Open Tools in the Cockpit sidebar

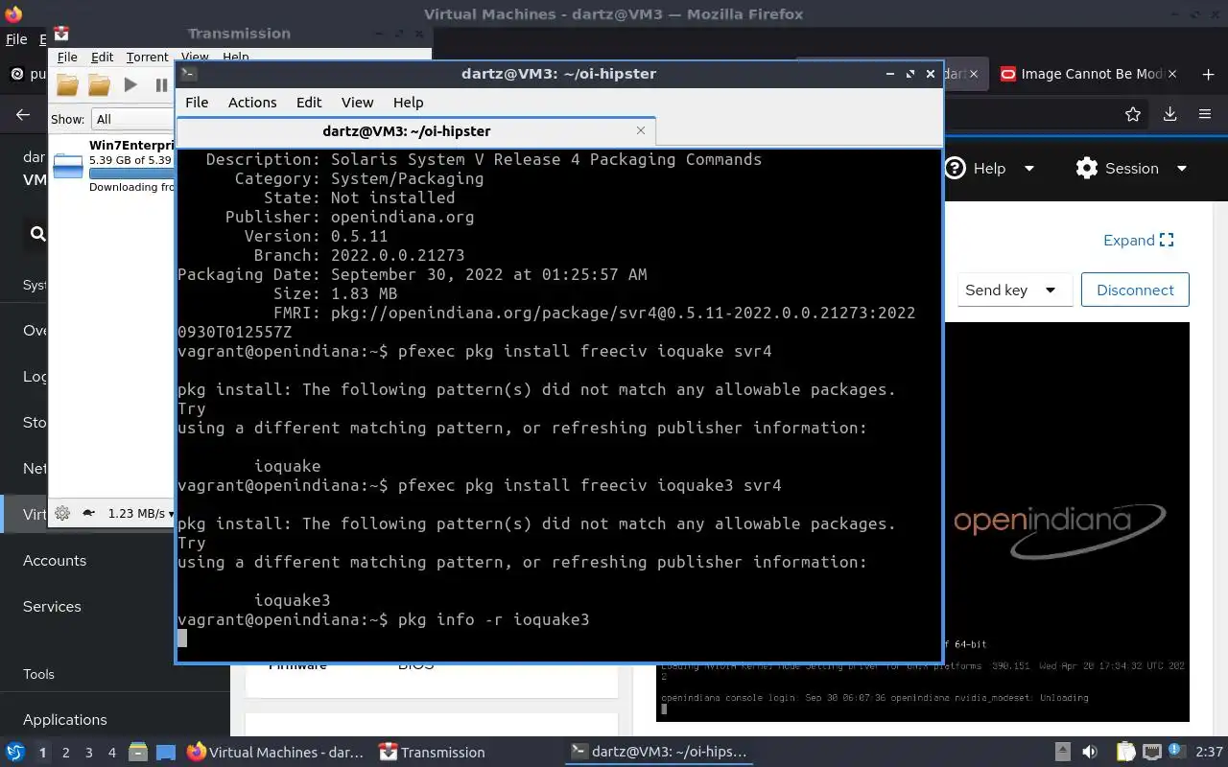38,674
